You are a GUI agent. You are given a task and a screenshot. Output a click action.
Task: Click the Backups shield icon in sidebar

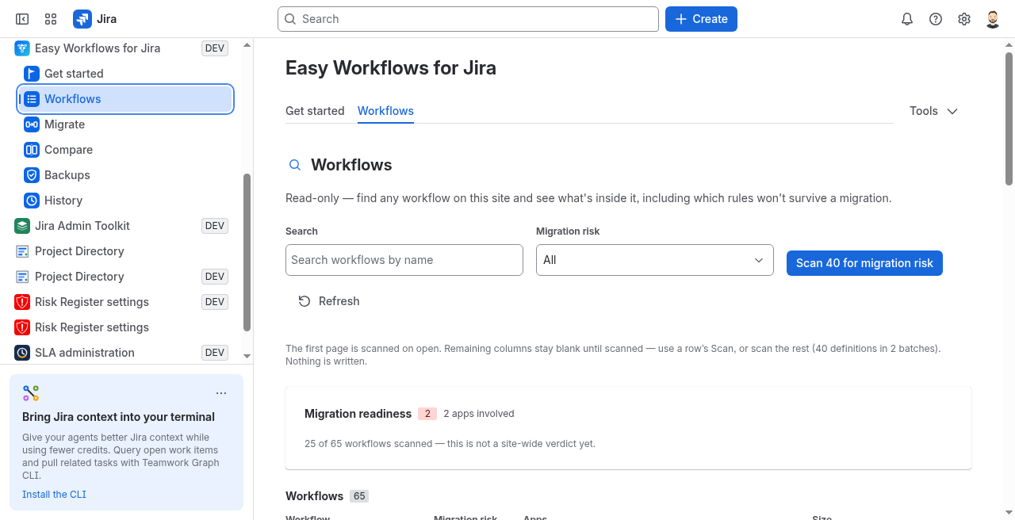coord(32,175)
